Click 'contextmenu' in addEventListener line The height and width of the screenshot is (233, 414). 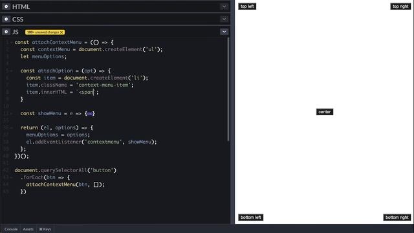pos(103,142)
